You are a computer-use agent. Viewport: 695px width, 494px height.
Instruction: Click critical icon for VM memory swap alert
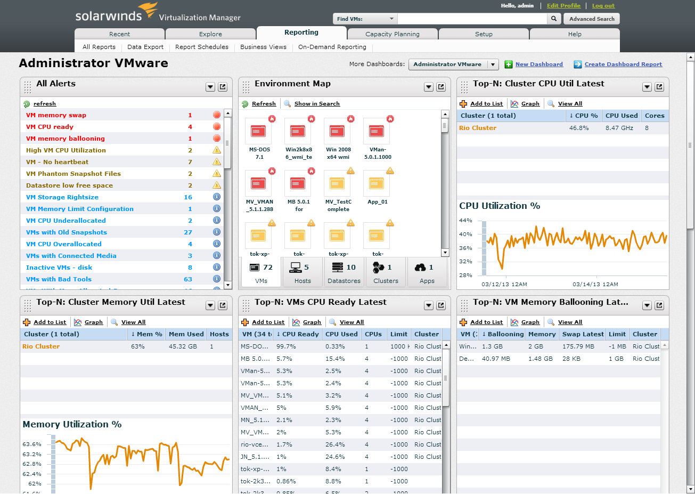coord(217,115)
